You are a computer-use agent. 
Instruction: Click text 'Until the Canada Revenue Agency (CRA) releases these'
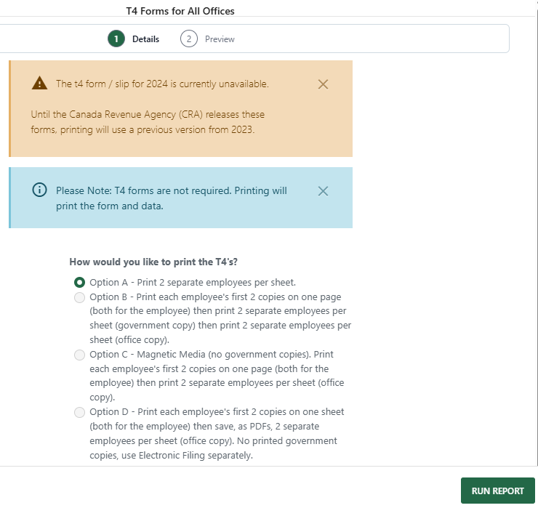pos(148,114)
